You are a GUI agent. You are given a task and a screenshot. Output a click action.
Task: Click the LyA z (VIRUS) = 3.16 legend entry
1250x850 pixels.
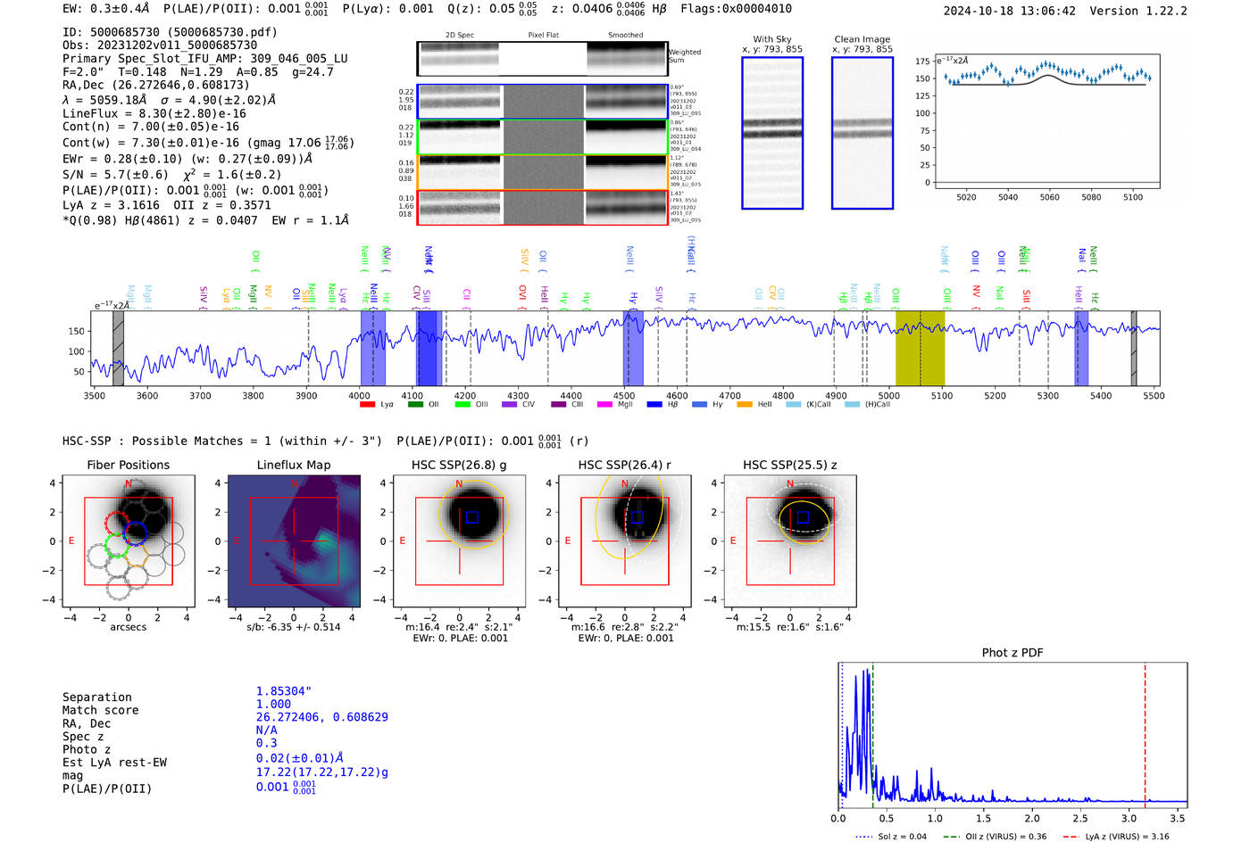click(x=1116, y=837)
